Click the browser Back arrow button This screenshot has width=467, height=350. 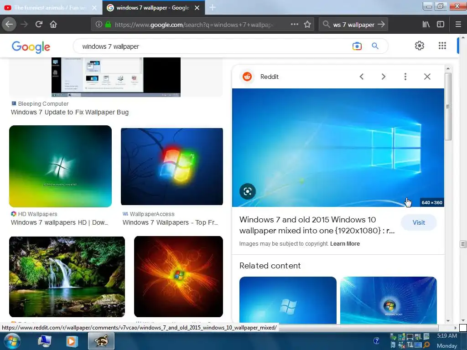(9, 24)
